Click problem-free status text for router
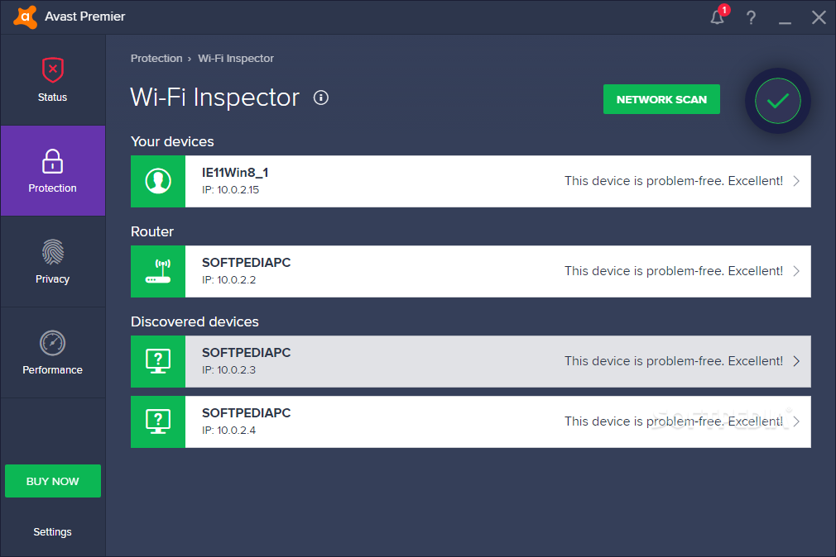 tap(674, 271)
